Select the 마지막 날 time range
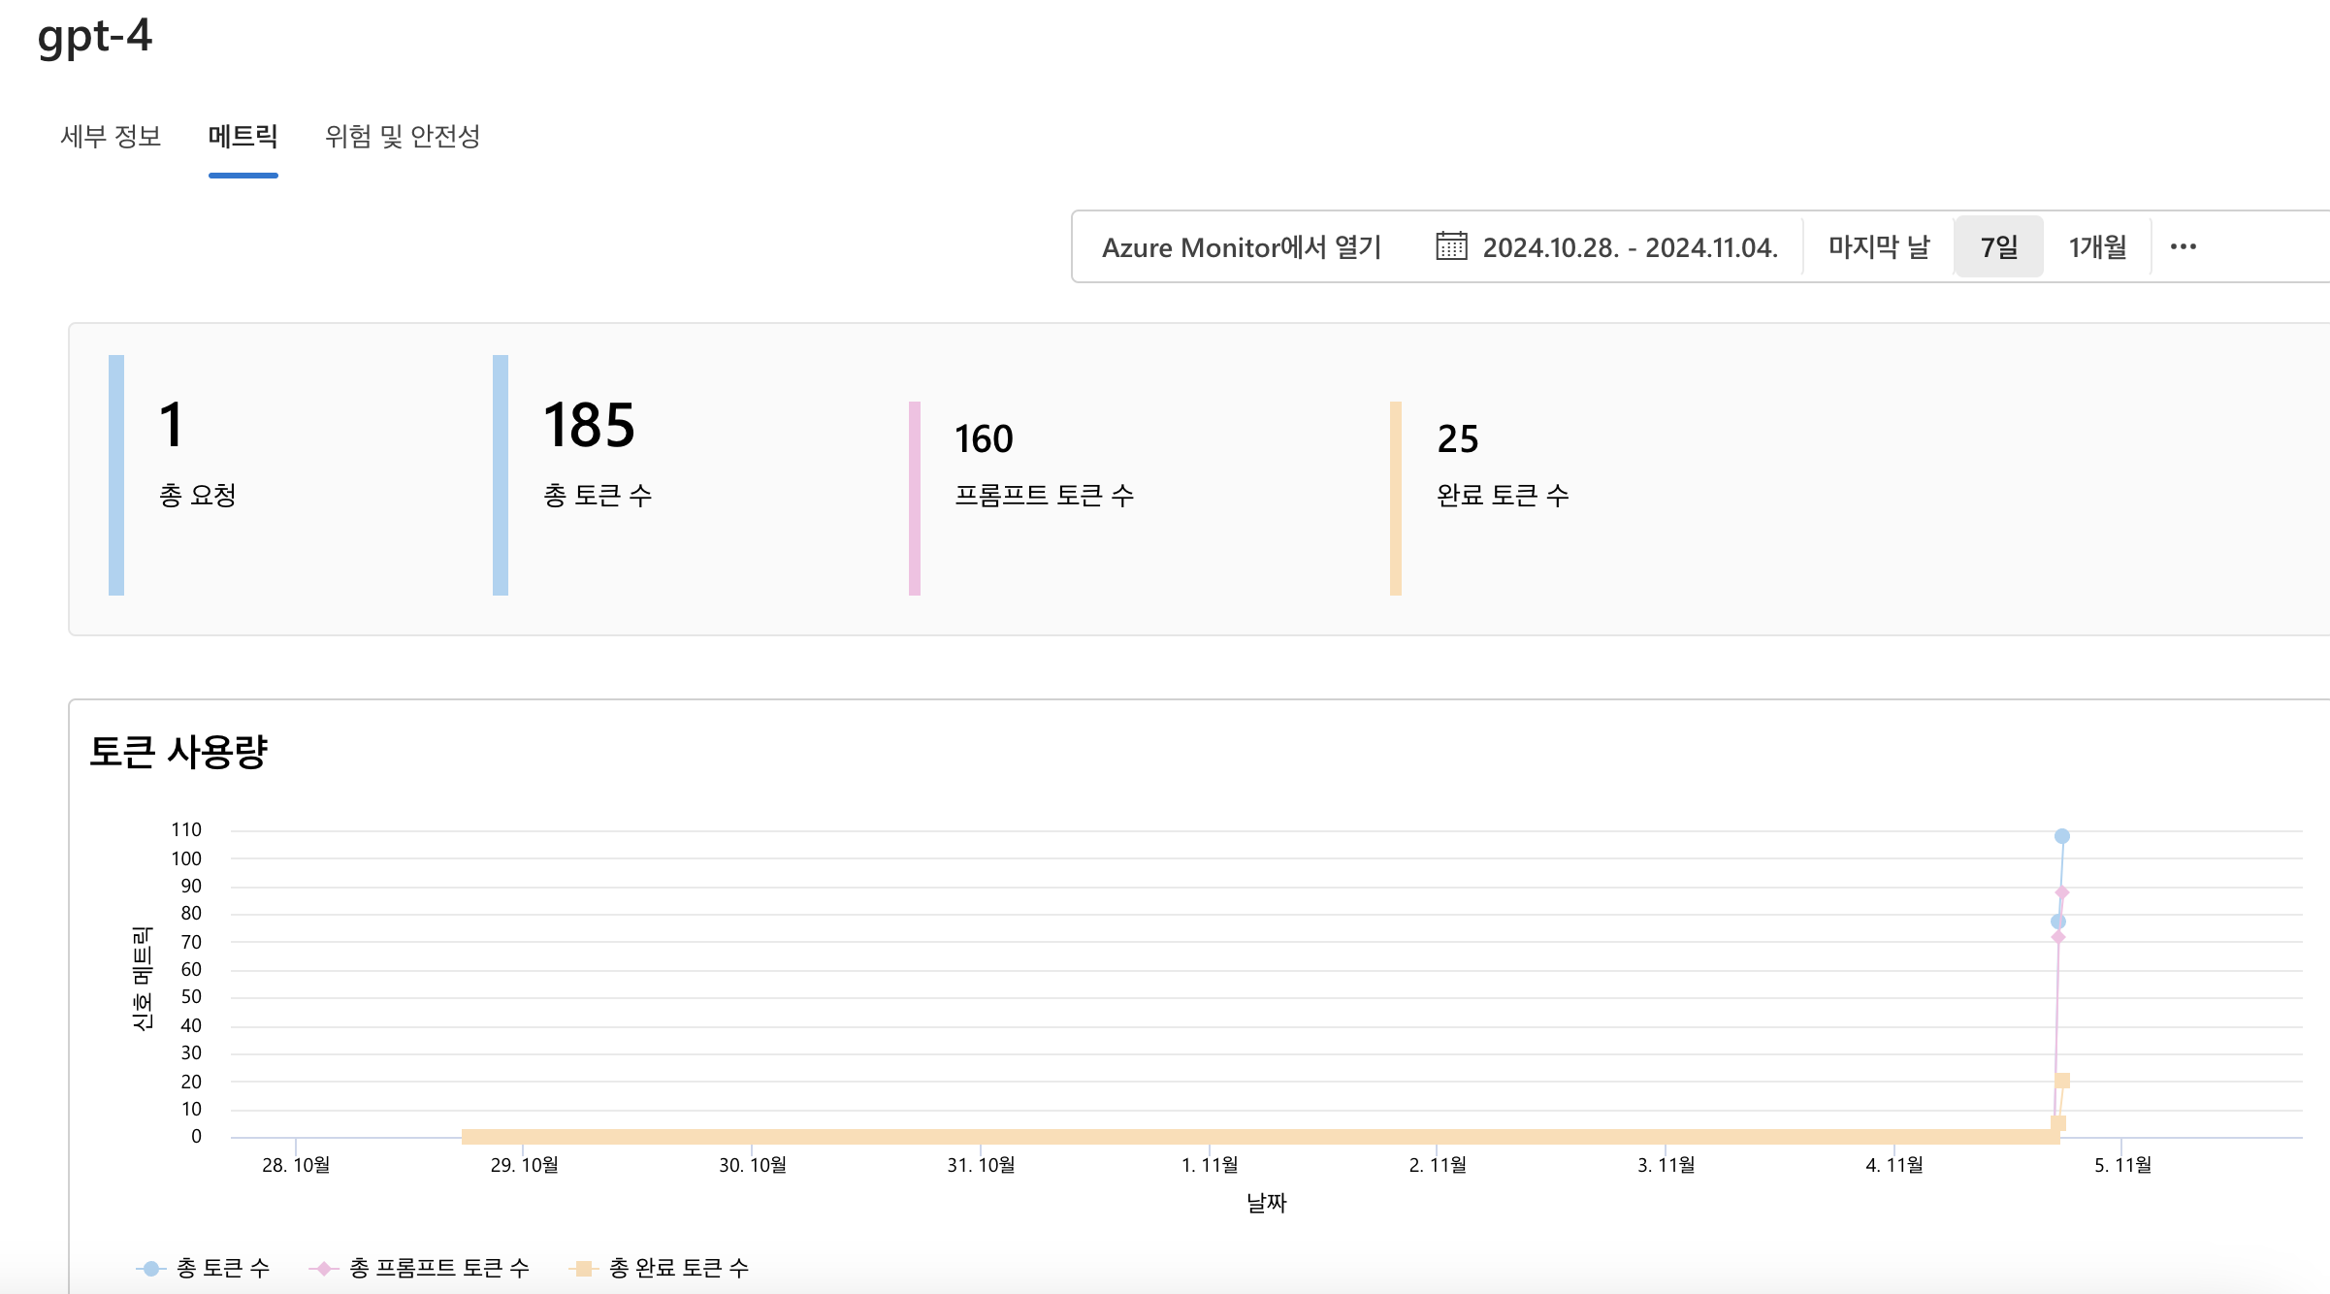The width and height of the screenshot is (2330, 1294). (x=1879, y=246)
